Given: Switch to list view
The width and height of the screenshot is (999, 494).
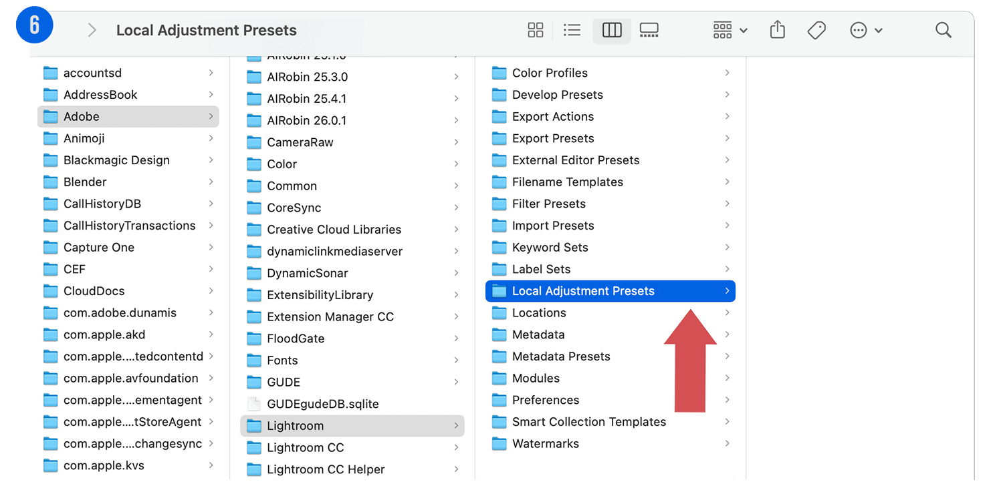Looking at the screenshot, I should [x=572, y=30].
